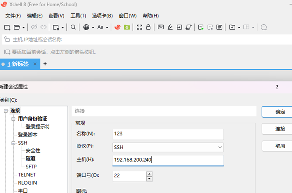Open the dropdown arrow beside new tab group

(x=239, y=28)
